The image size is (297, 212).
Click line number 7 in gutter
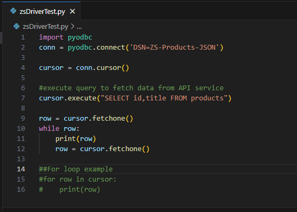[x=23, y=98]
